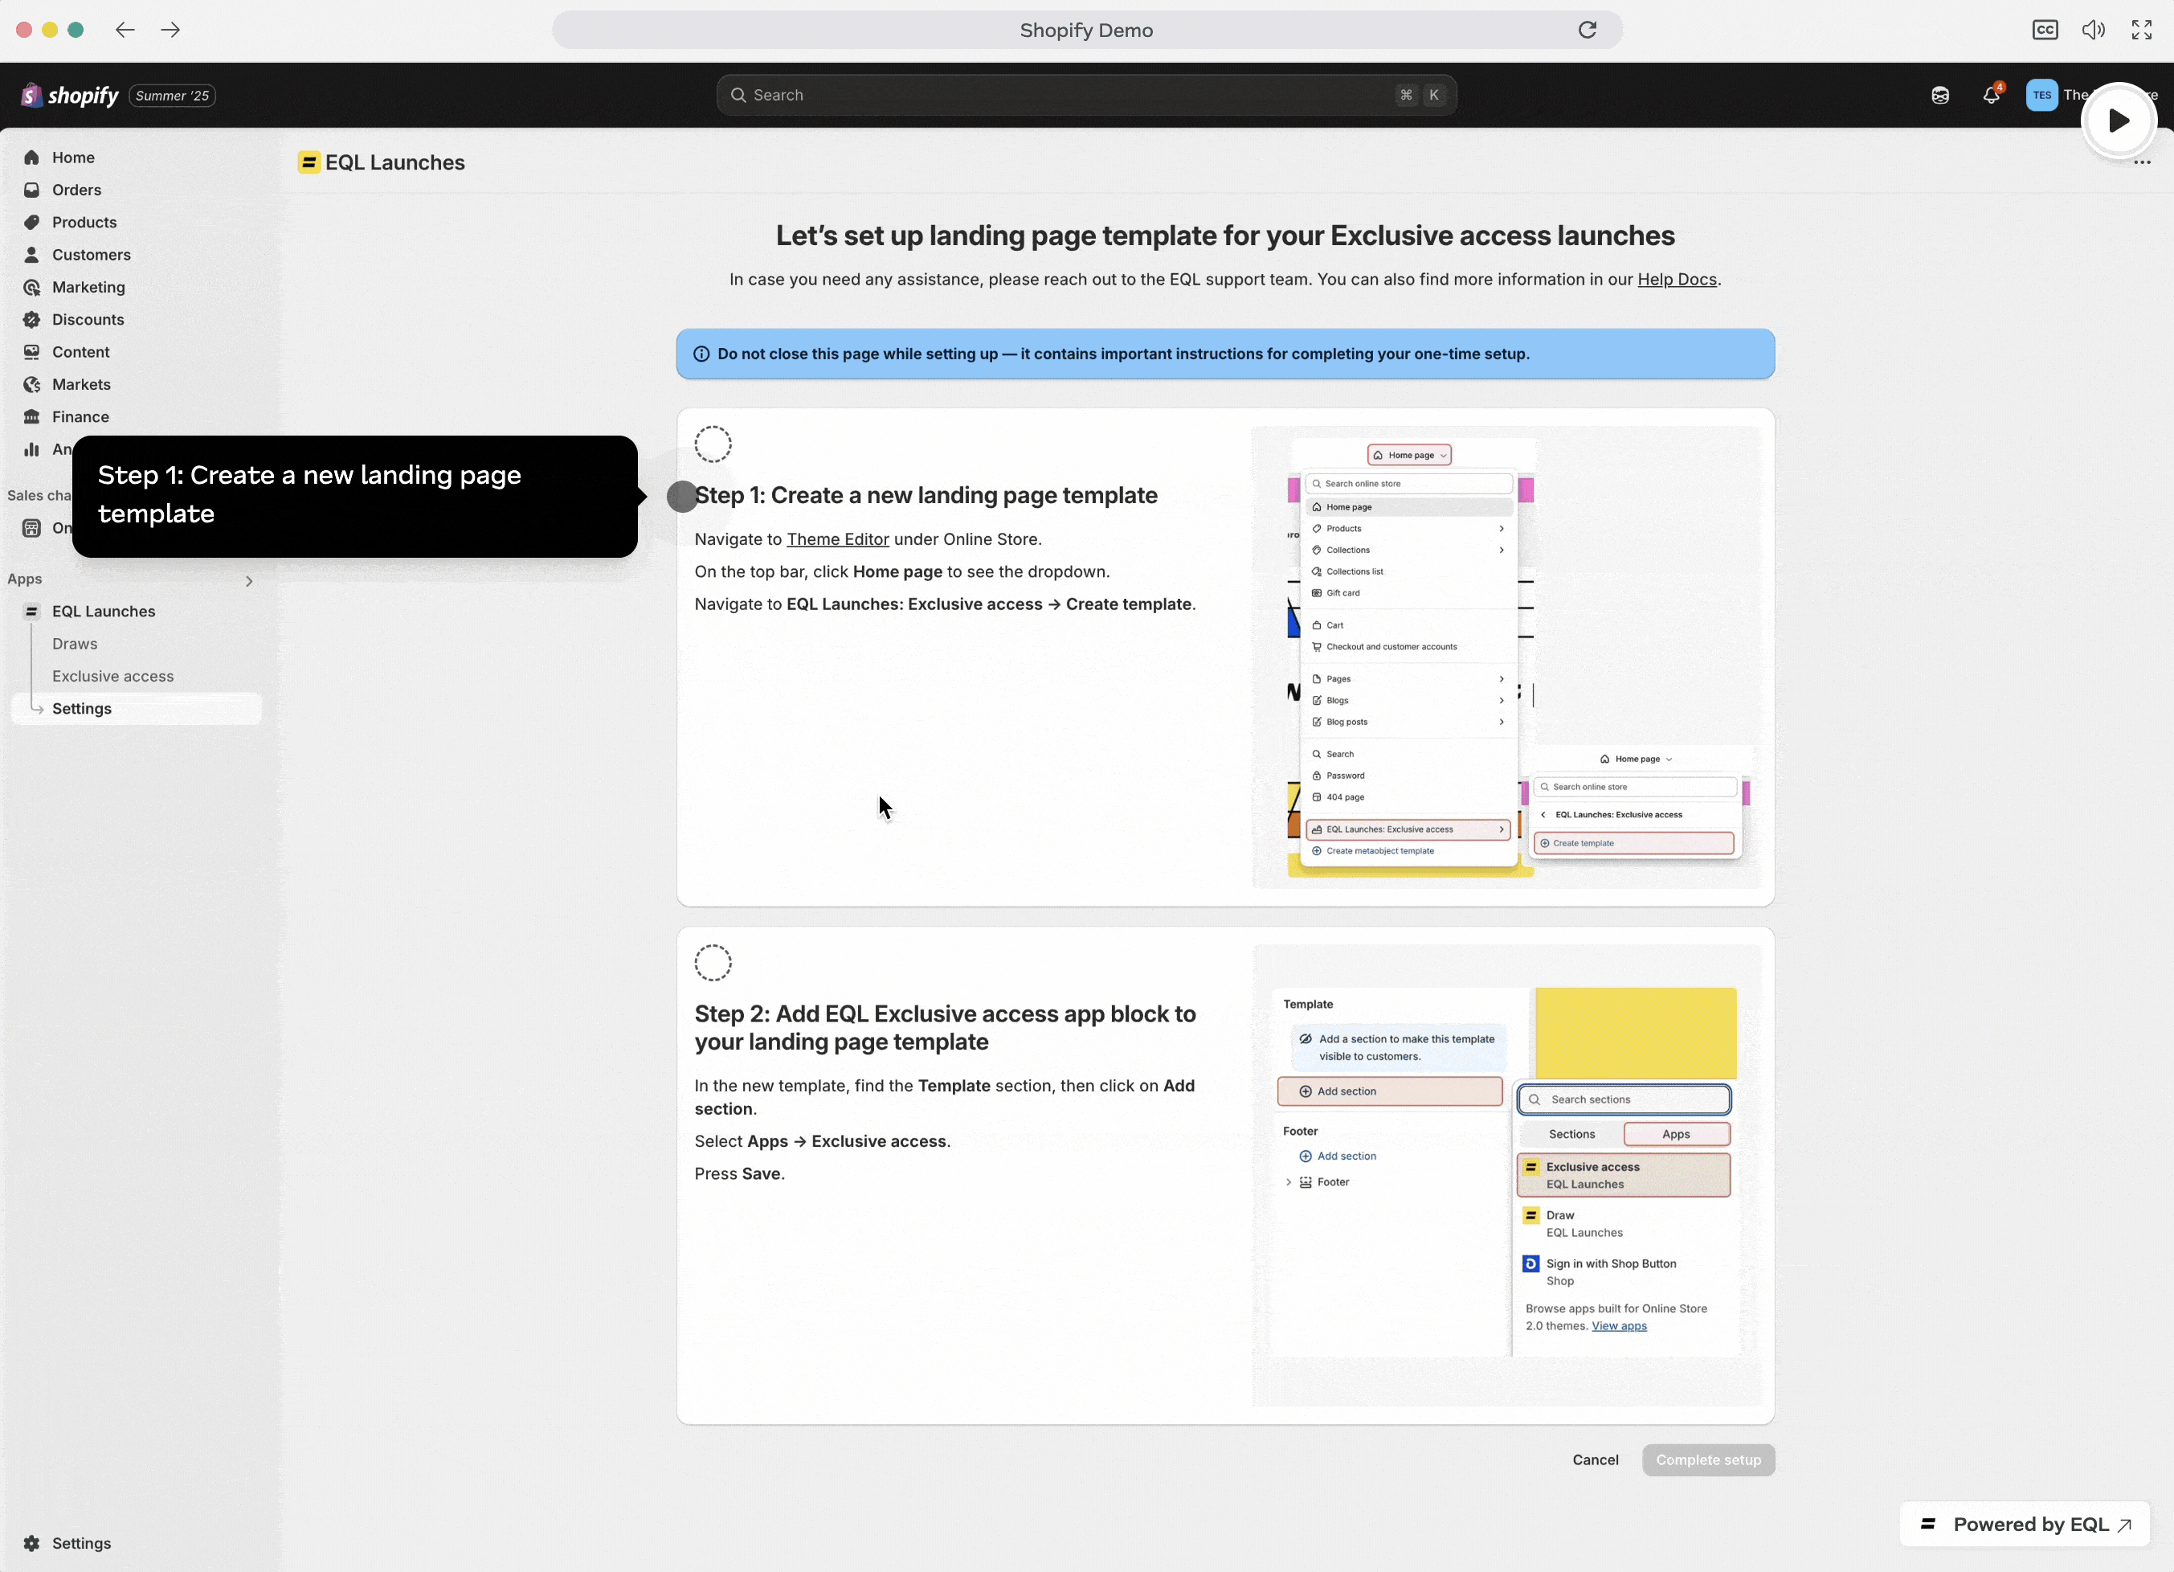
Task: Click the Markets globe icon
Action: pyautogui.click(x=31, y=385)
